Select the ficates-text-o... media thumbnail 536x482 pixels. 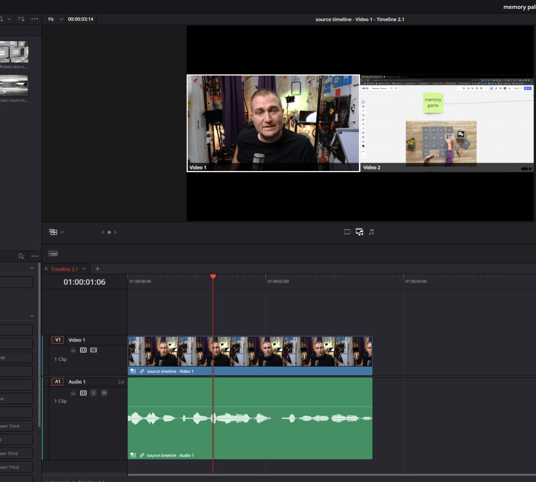point(14,51)
